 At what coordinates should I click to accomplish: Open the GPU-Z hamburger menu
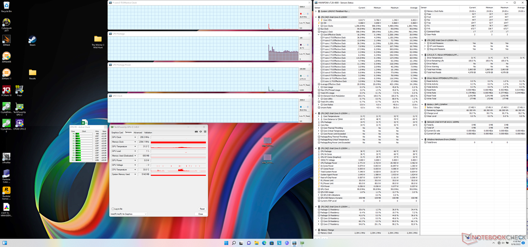pyautogui.click(x=205, y=132)
